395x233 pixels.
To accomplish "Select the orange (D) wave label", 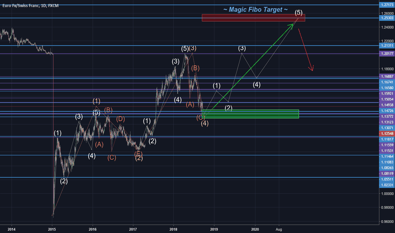I will [x=120, y=119].
